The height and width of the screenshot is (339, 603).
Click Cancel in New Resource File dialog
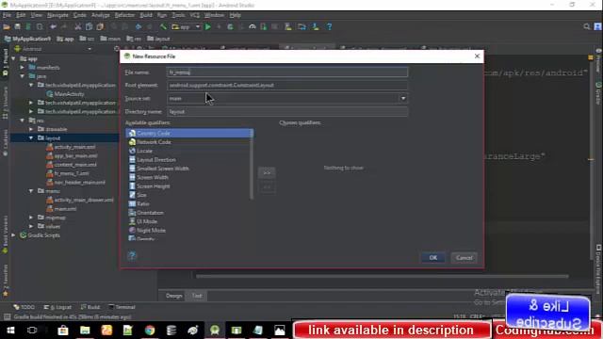pyautogui.click(x=464, y=258)
